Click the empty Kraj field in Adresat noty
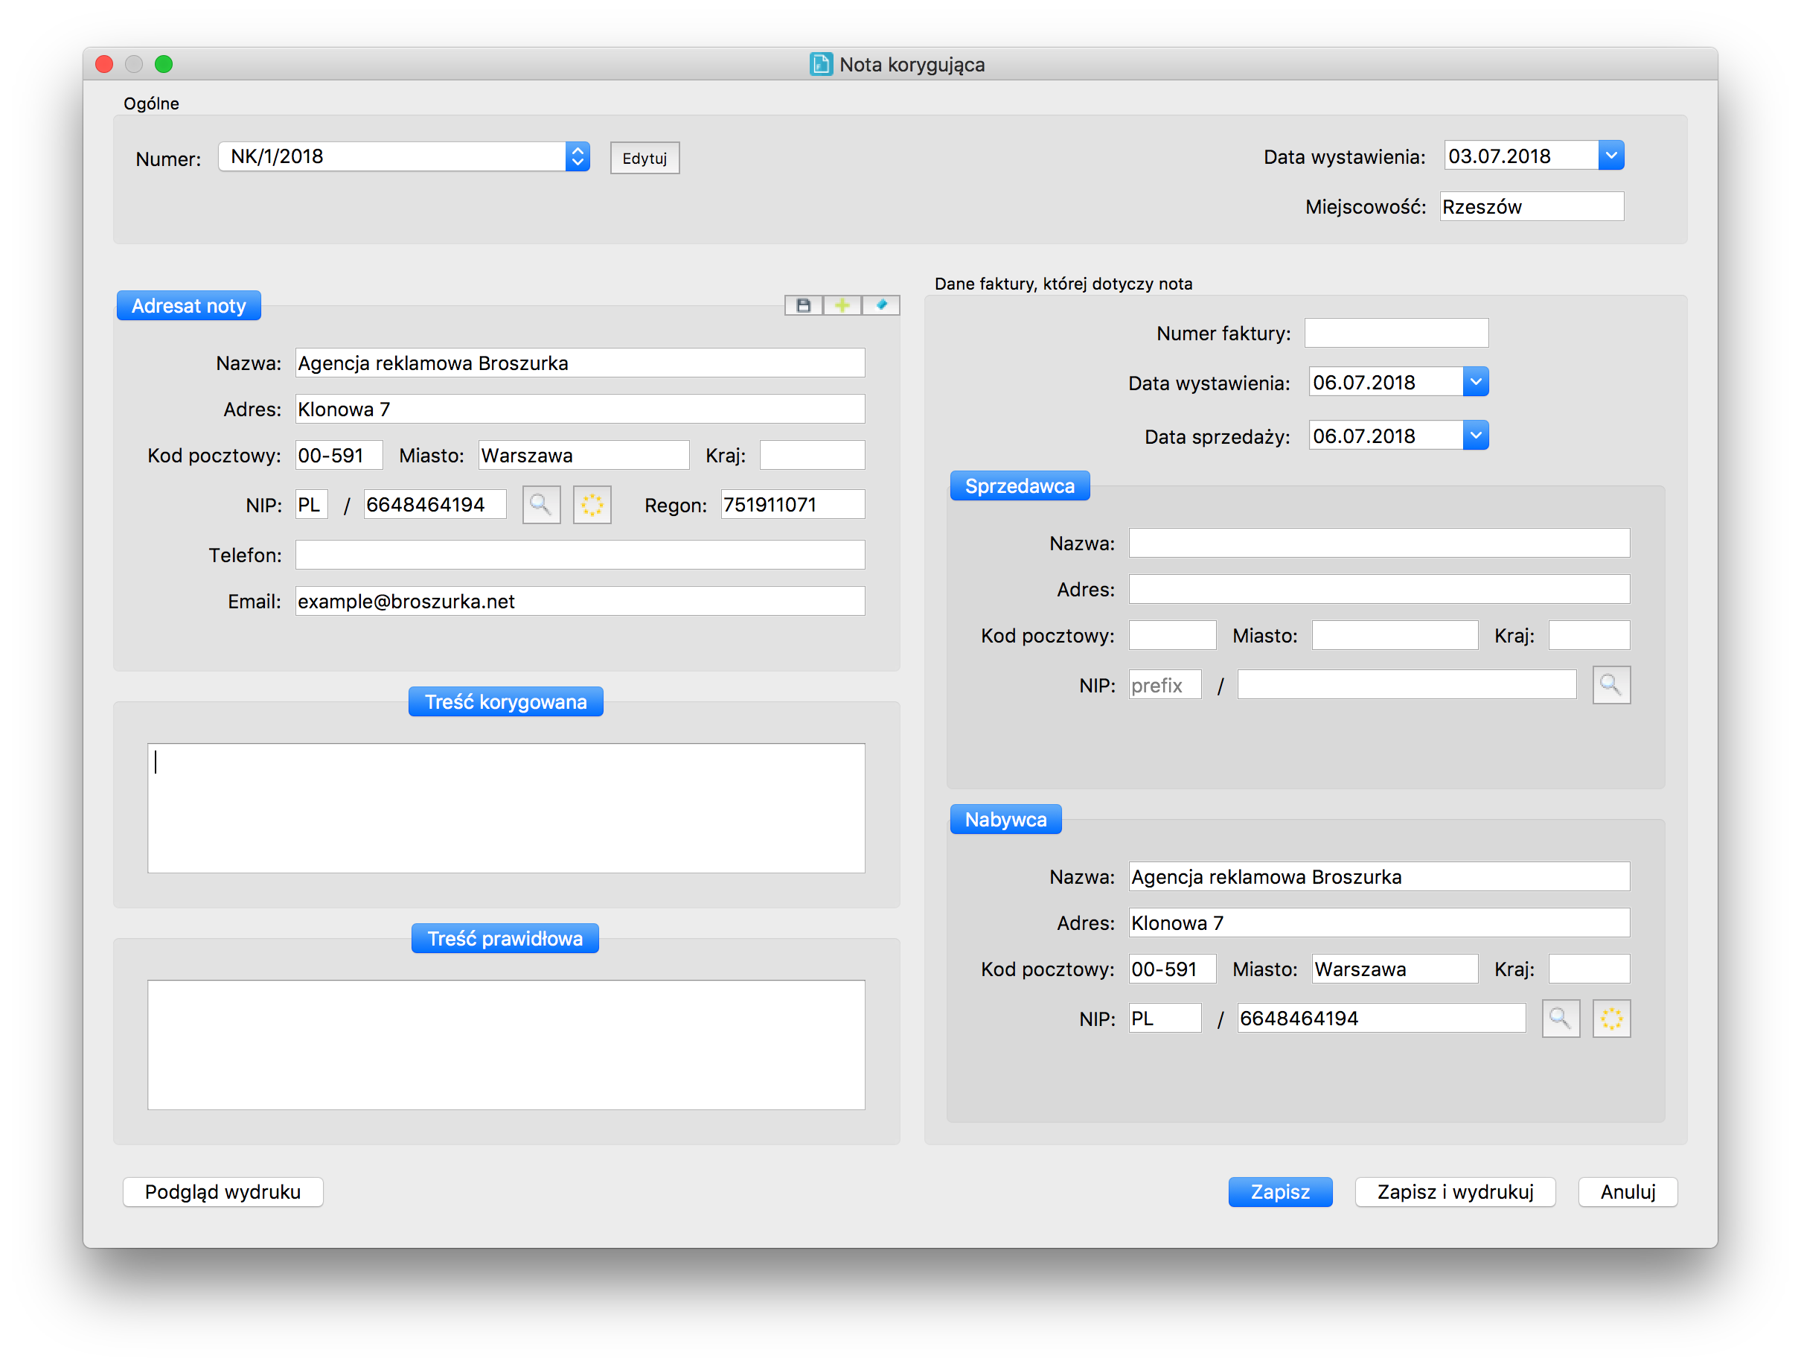Image resolution: width=1801 pixels, height=1367 pixels. pos(812,456)
